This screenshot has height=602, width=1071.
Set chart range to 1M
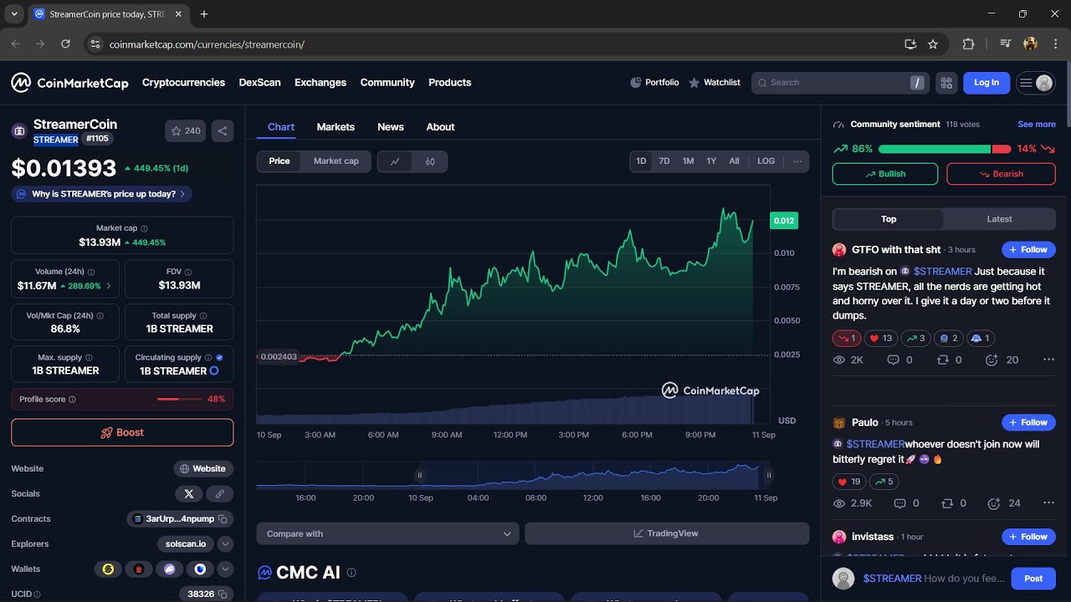[688, 161]
